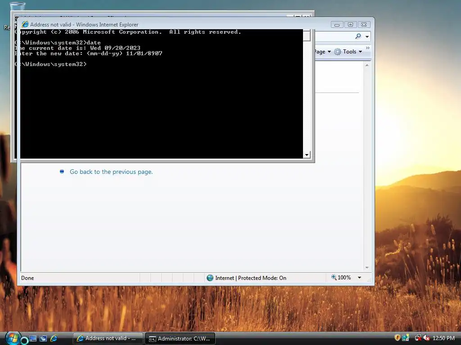This screenshot has height=345, width=461.
Task: Click the current date is Wed 09/20/2023 line
Action: 77,48
